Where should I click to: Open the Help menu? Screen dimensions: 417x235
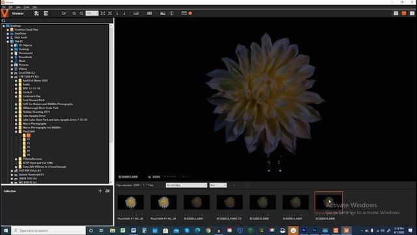click(x=35, y=7)
